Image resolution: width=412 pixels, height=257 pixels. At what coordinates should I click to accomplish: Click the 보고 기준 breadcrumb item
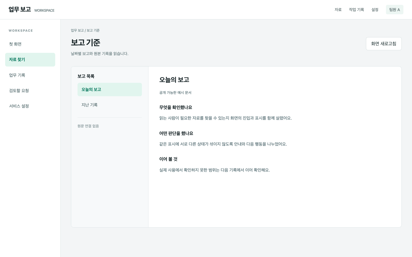coord(93,30)
